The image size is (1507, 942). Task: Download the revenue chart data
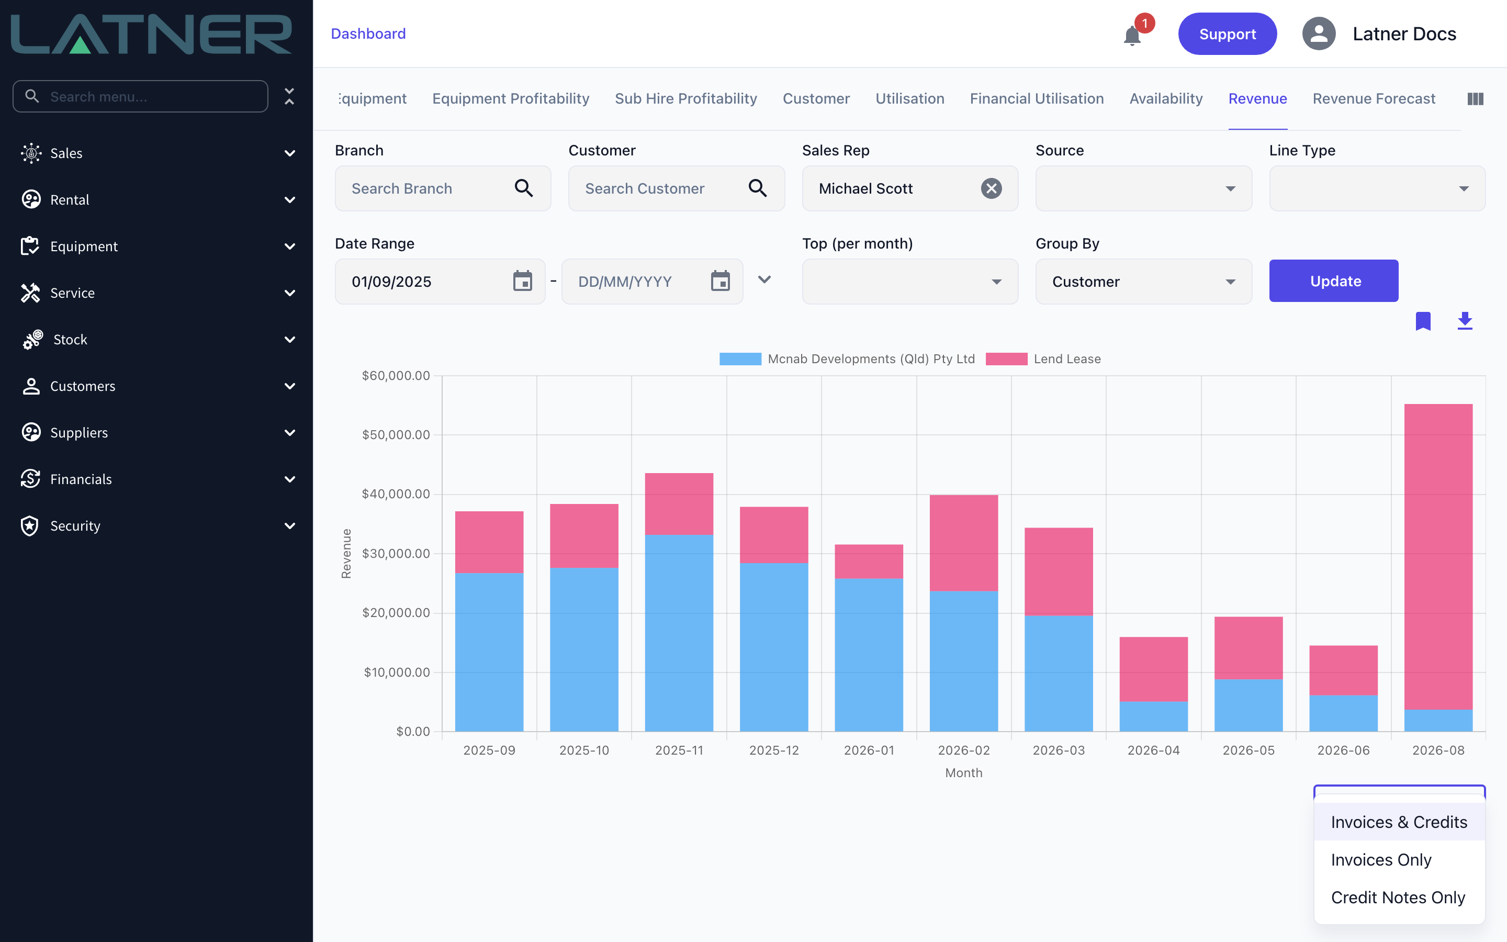point(1465,321)
